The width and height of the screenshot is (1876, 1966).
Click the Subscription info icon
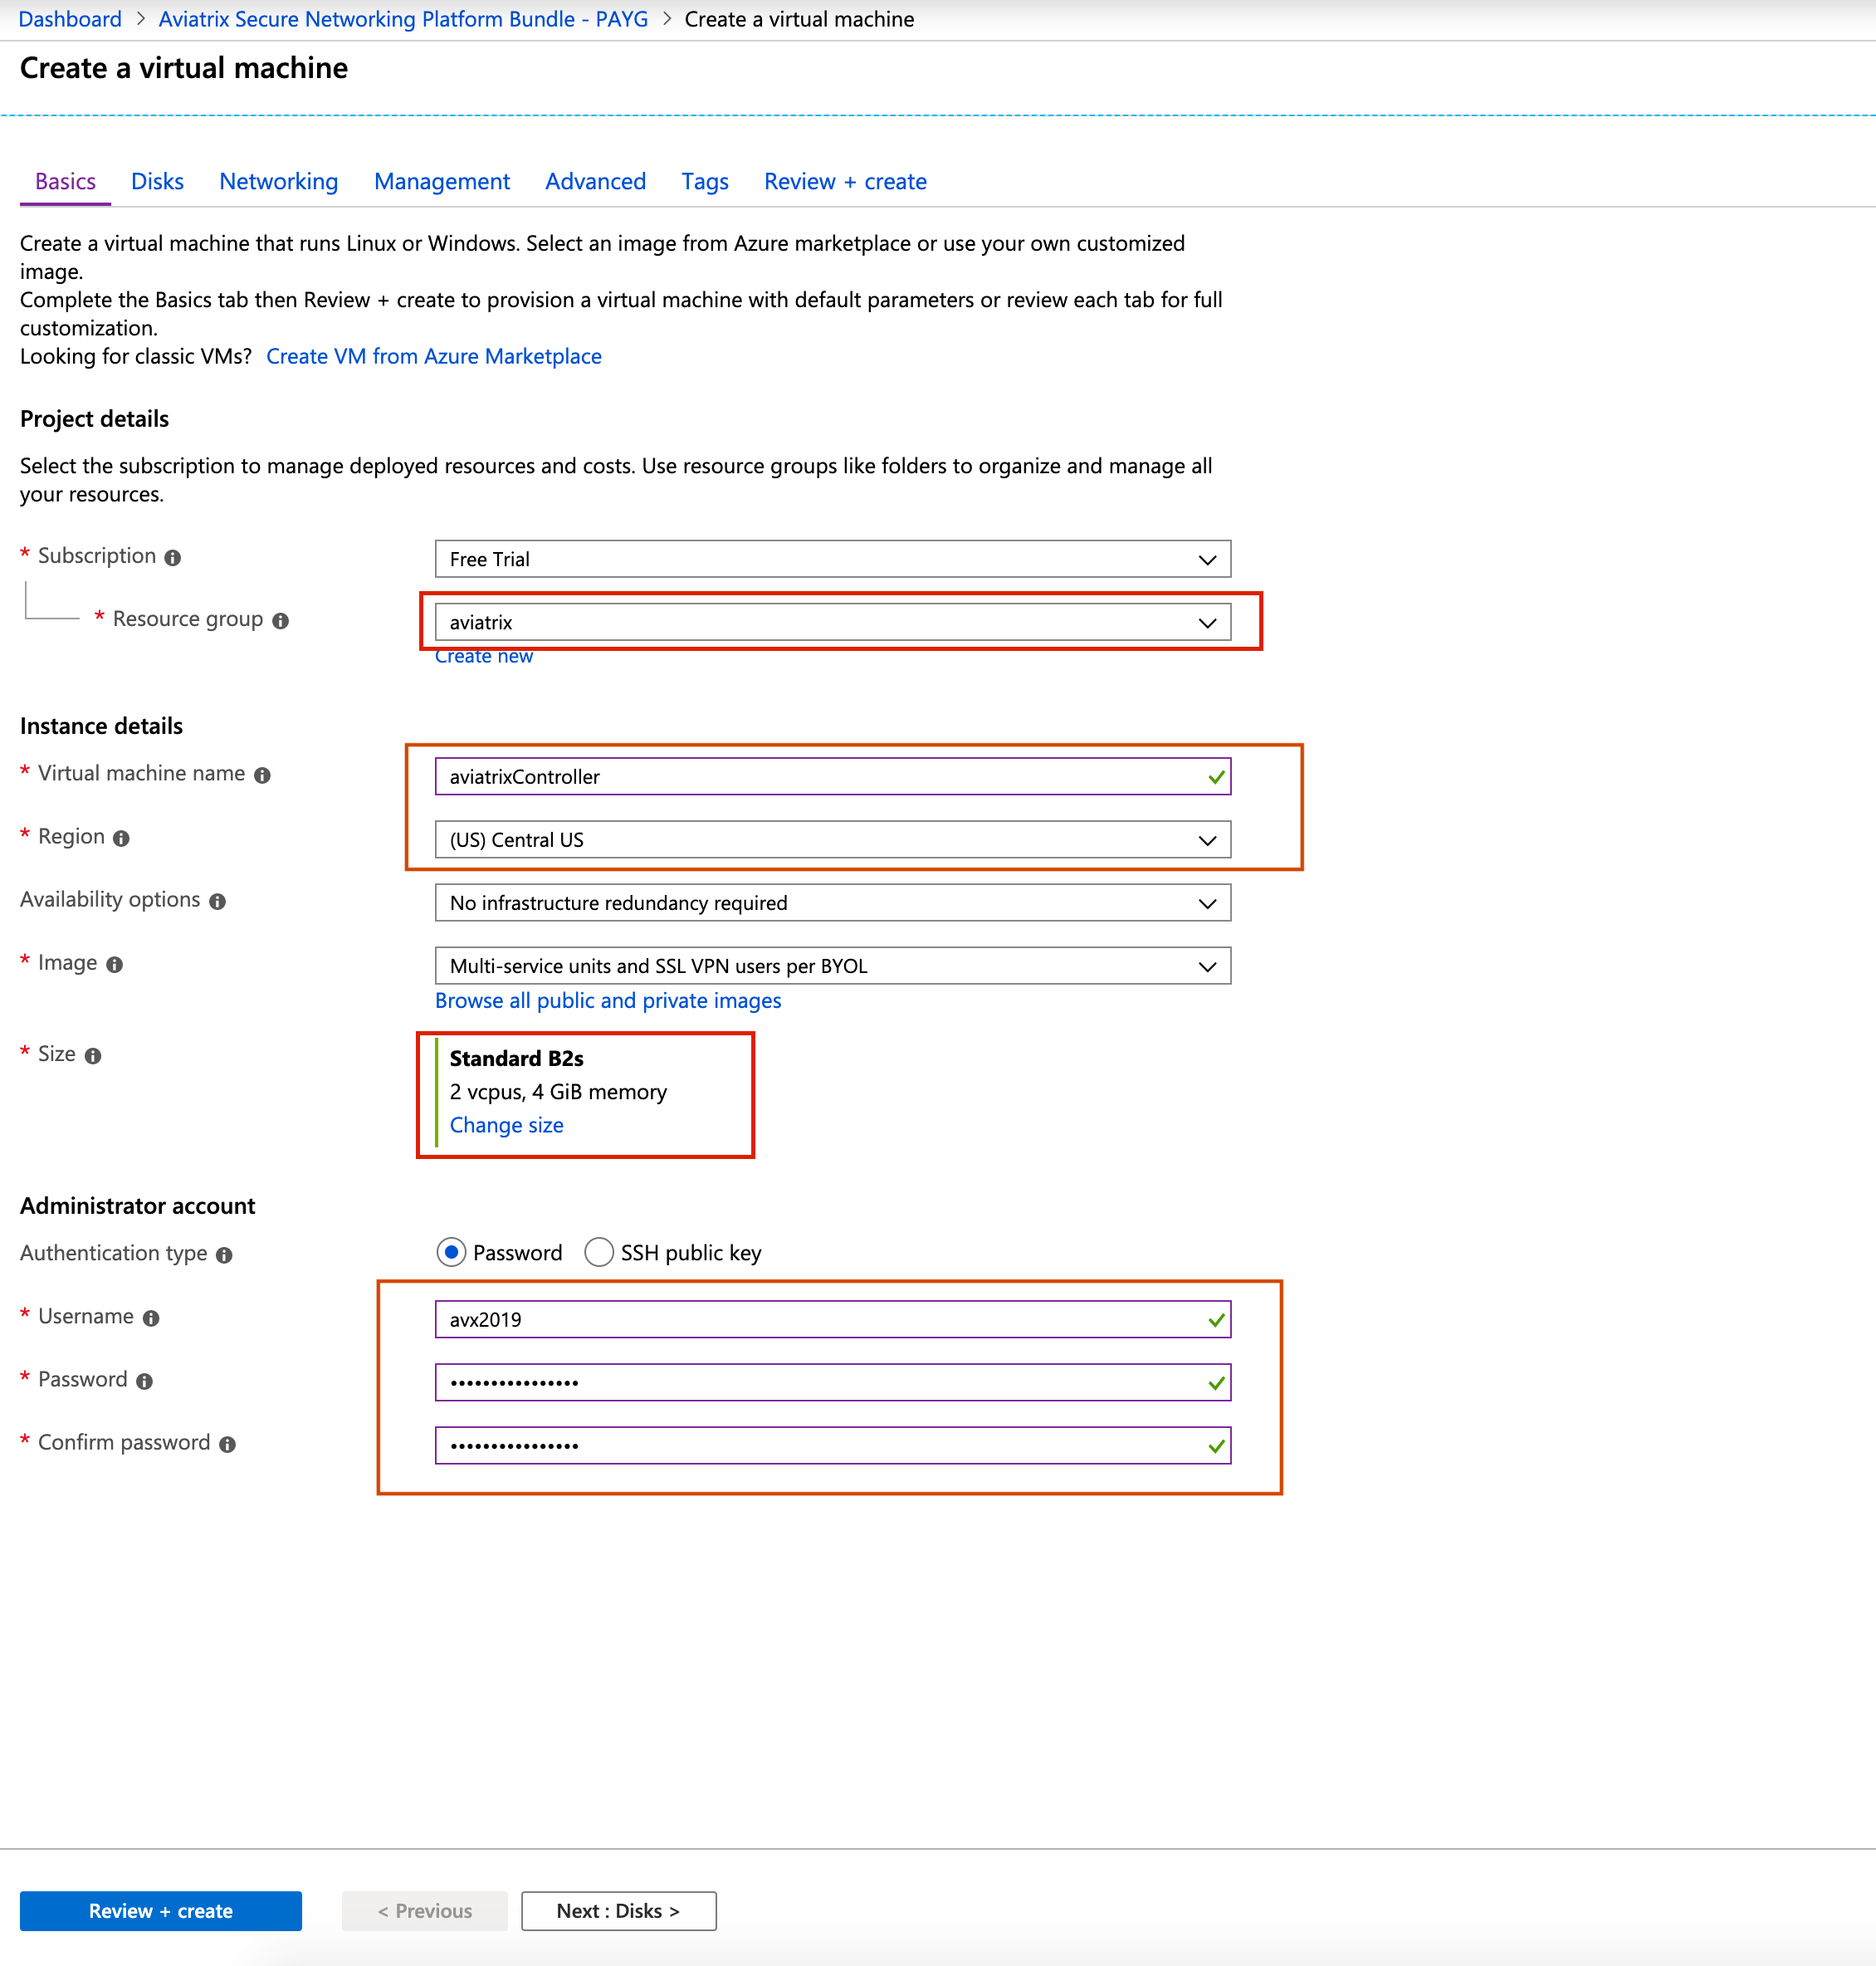tap(173, 556)
